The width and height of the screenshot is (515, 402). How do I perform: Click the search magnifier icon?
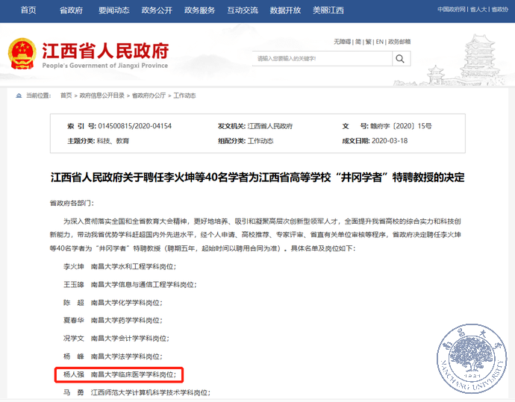point(401,59)
